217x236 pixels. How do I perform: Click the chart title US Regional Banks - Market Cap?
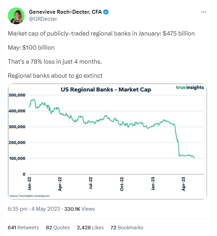(x=106, y=90)
